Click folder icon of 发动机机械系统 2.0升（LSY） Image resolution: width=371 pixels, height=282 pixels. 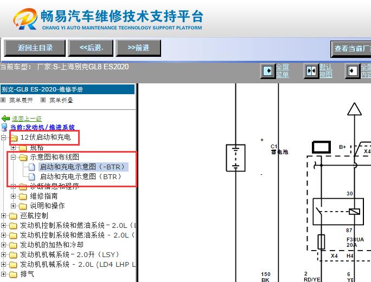click(13, 255)
